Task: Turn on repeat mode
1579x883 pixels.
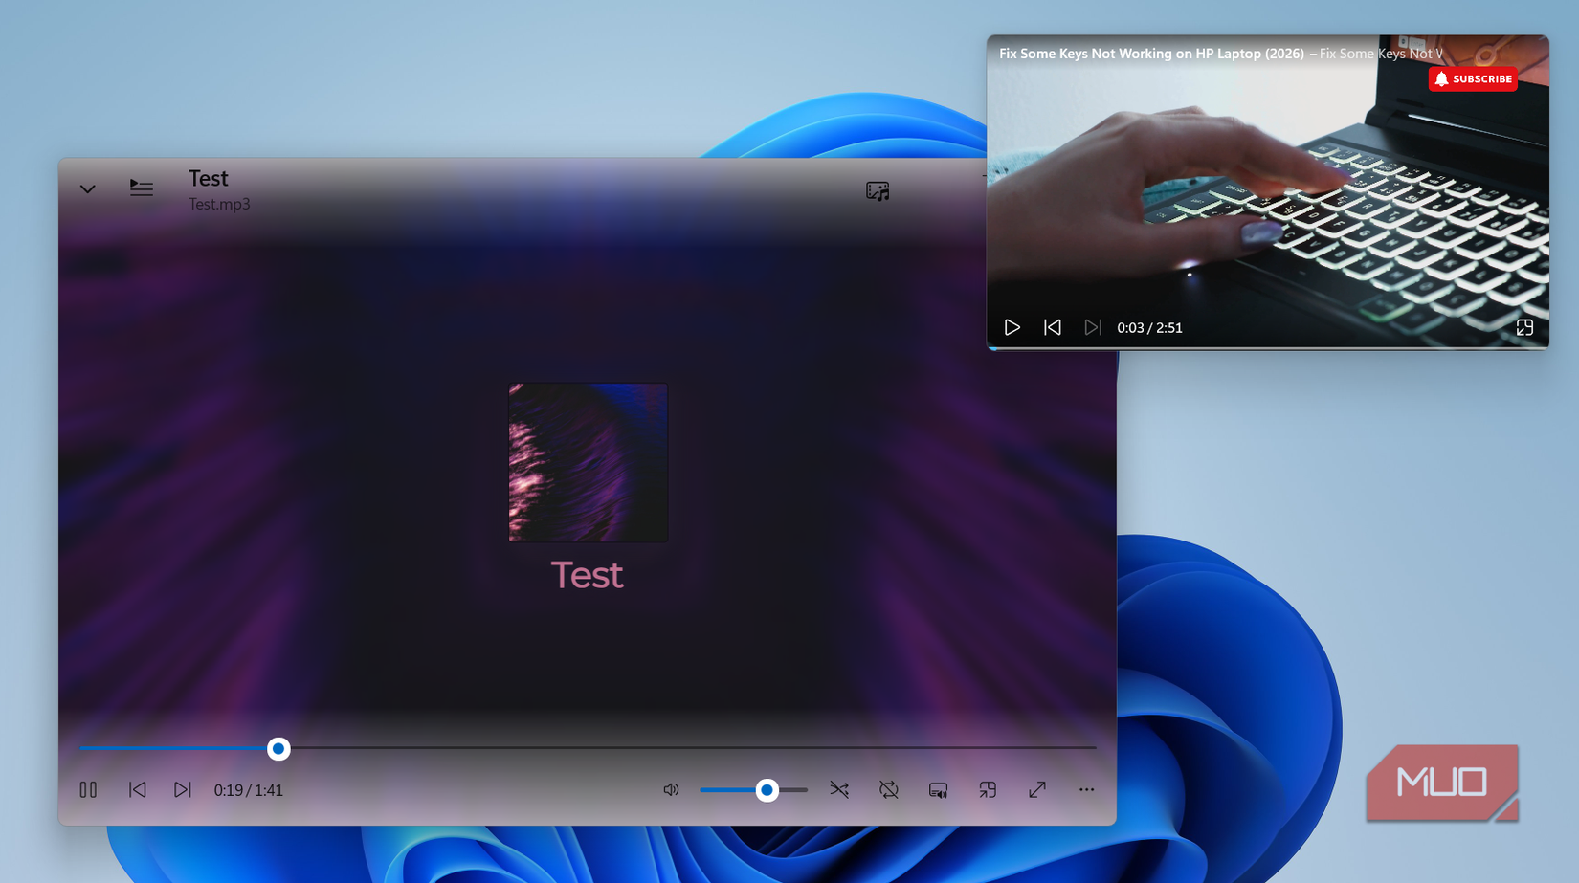Action: click(x=889, y=789)
